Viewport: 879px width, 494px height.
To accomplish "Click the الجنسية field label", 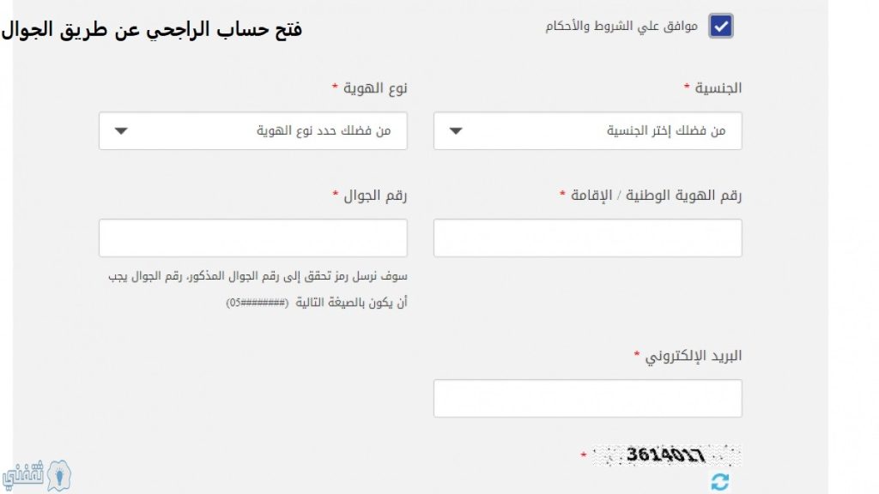I will pos(718,88).
